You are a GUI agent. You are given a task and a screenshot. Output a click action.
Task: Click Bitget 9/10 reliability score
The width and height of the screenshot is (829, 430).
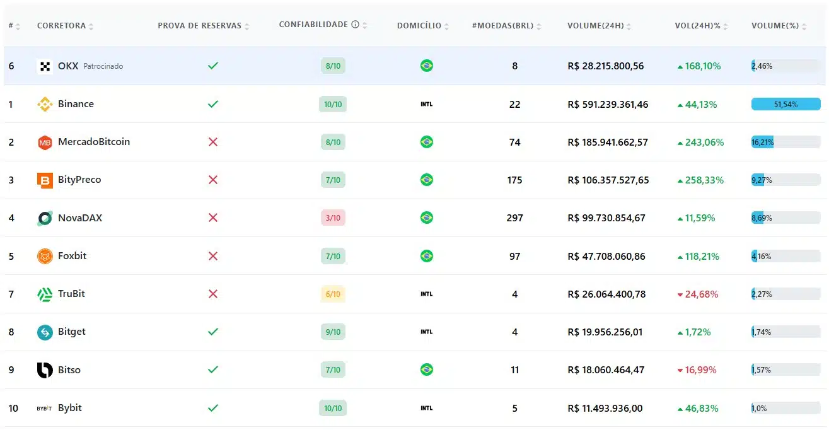coord(333,332)
